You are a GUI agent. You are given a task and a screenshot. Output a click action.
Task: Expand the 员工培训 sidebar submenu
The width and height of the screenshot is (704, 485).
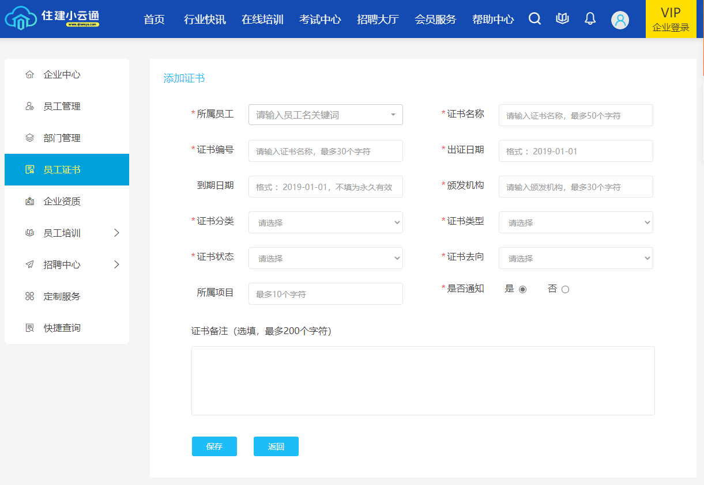point(116,233)
